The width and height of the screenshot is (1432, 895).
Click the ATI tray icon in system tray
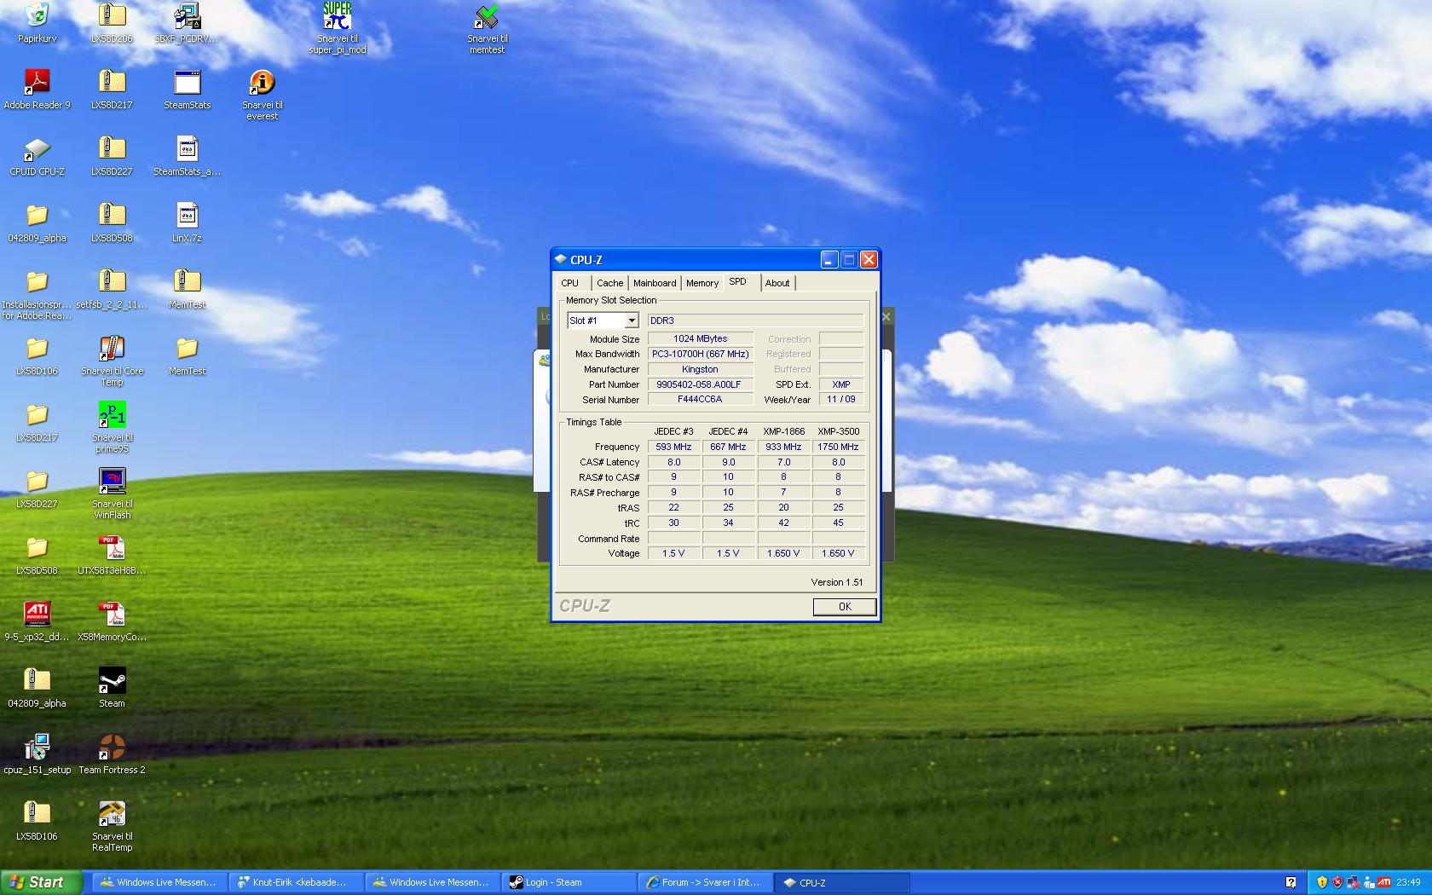click(x=1384, y=882)
